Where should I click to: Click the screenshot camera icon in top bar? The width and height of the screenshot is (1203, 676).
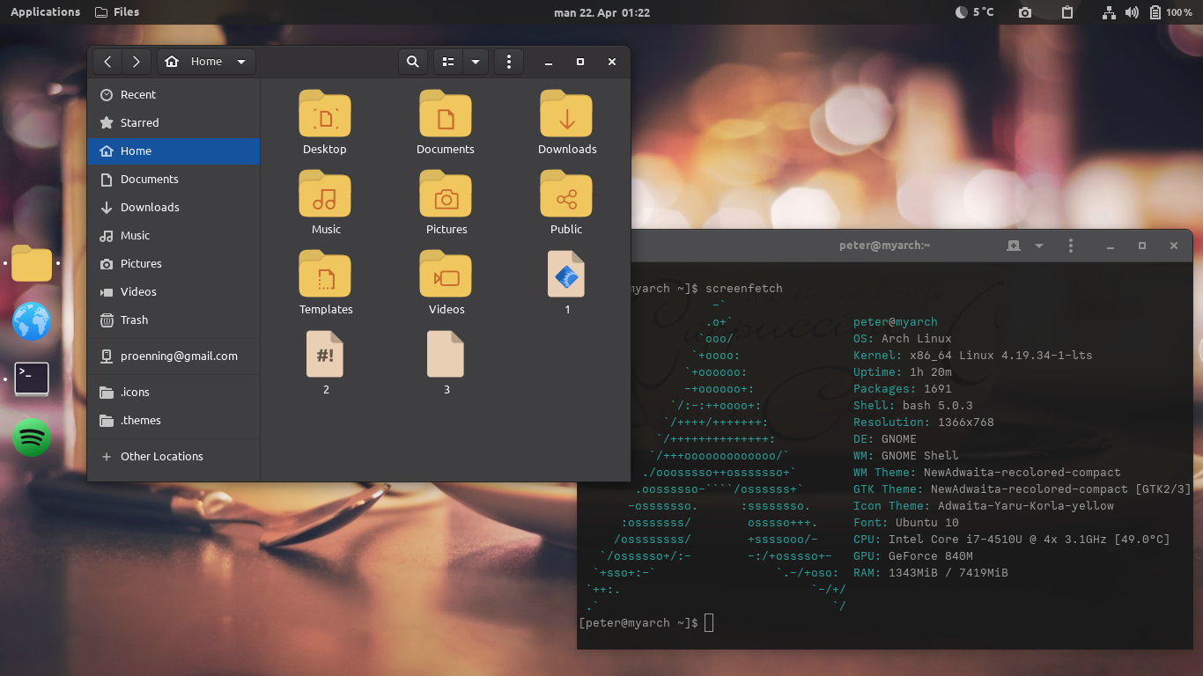pyautogui.click(x=1025, y=12)
